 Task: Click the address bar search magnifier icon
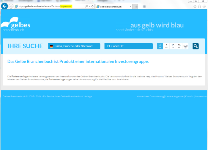pos(86,6)
